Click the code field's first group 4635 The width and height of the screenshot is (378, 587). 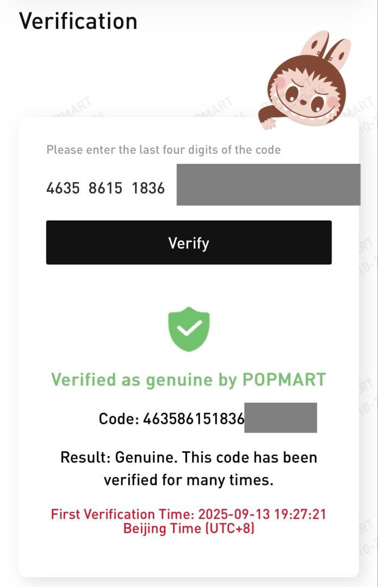pyautogui.click(x=63, y=188)
